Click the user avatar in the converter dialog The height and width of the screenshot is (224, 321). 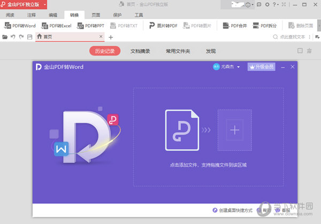[x=216, y=67]
